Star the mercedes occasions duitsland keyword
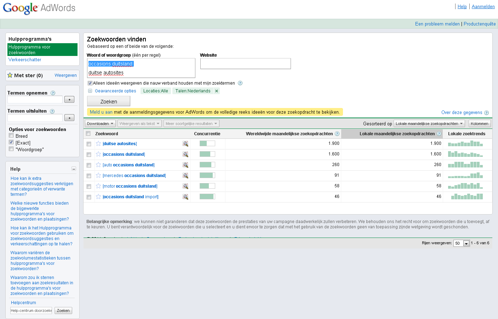 pos(98,175)
